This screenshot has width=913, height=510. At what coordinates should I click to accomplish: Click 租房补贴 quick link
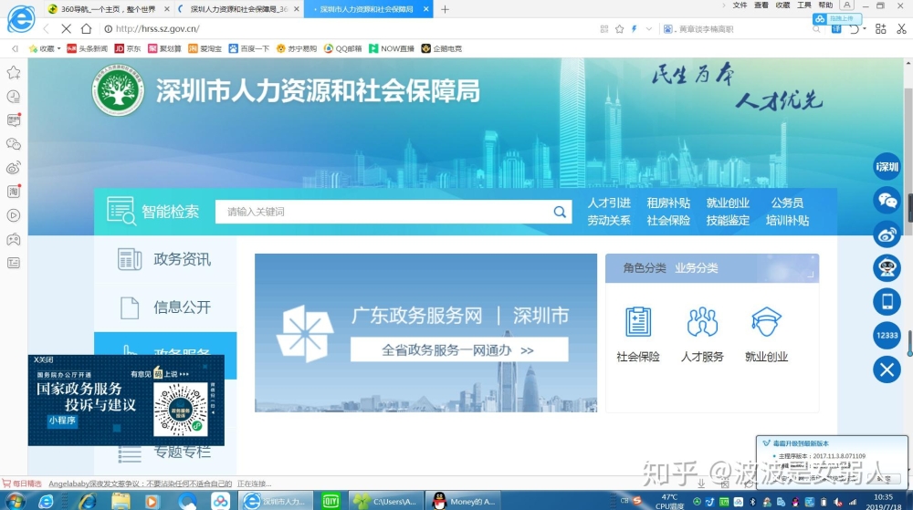668,203
